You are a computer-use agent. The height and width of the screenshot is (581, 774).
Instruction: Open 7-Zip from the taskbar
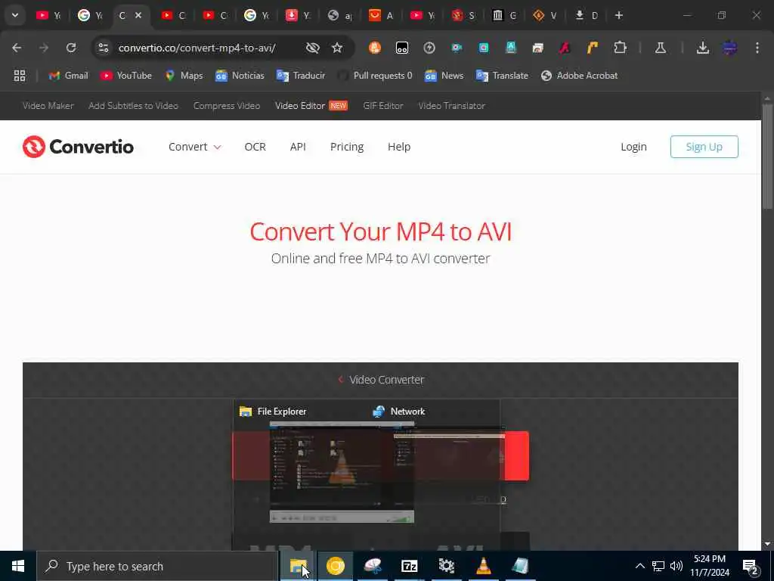pos(409,566)
